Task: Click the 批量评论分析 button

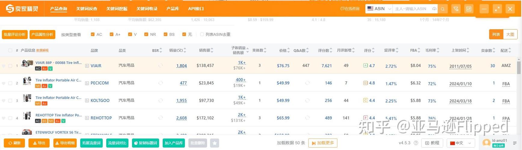Action: [15, 34]
